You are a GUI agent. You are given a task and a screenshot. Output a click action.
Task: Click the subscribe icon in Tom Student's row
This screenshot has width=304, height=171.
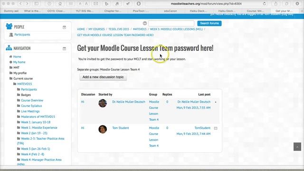point(216,128)
